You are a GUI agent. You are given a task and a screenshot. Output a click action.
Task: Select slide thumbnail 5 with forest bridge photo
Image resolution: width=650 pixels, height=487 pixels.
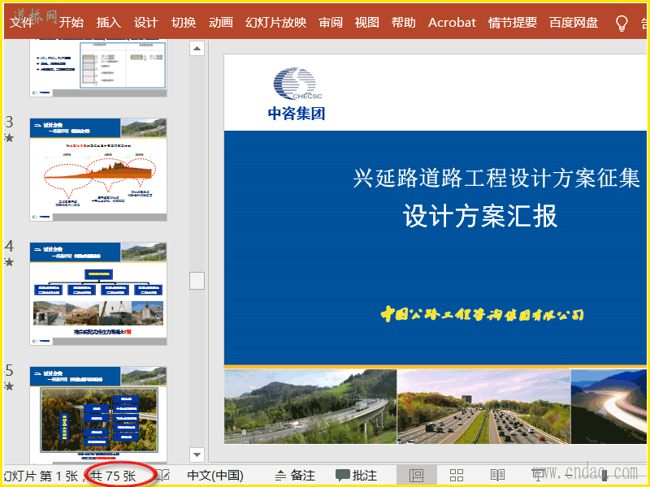click(x=98, y=415)
